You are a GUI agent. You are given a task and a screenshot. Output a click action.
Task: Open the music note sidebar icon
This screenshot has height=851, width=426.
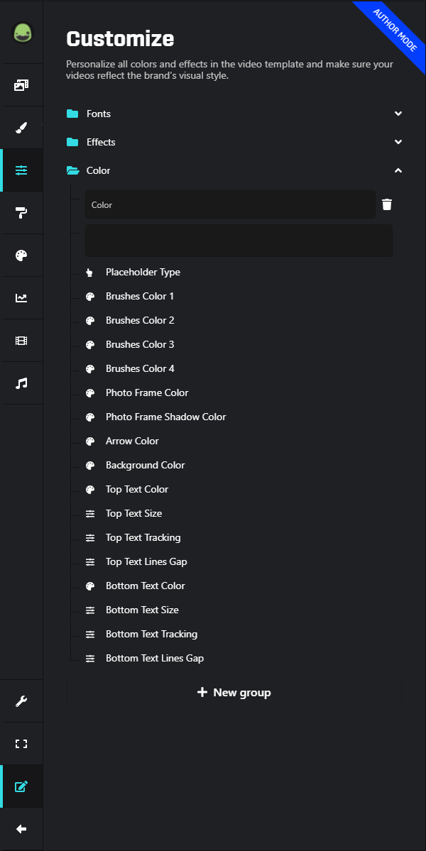pyautogui.click(x=21, y=383)
